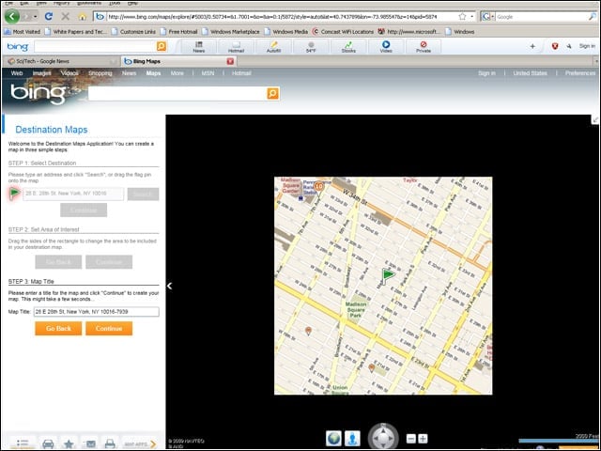The image size is (601, 451).
Task: Open Video in the Bing toolbar
Action: [386, 47]
